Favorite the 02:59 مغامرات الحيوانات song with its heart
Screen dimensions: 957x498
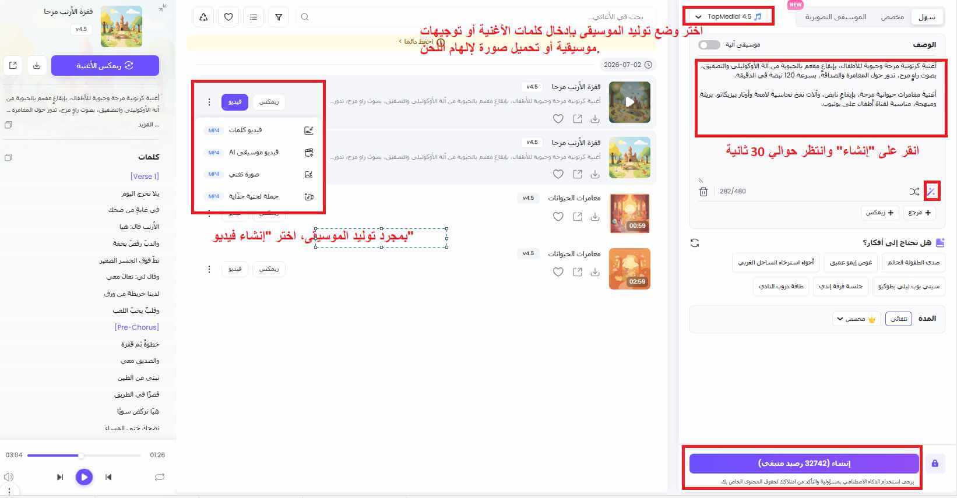coord(558,272)
